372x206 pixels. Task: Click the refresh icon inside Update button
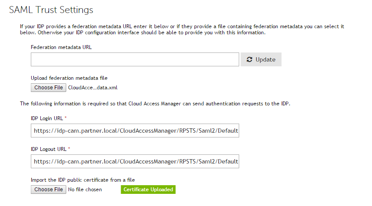(250, 60)
